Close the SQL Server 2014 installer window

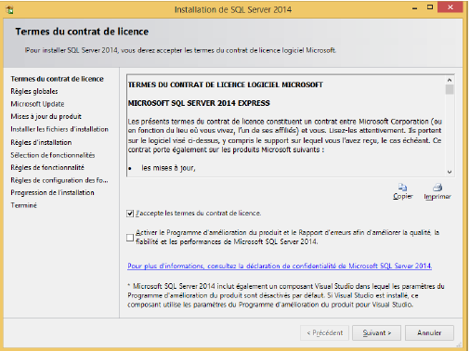450,7
